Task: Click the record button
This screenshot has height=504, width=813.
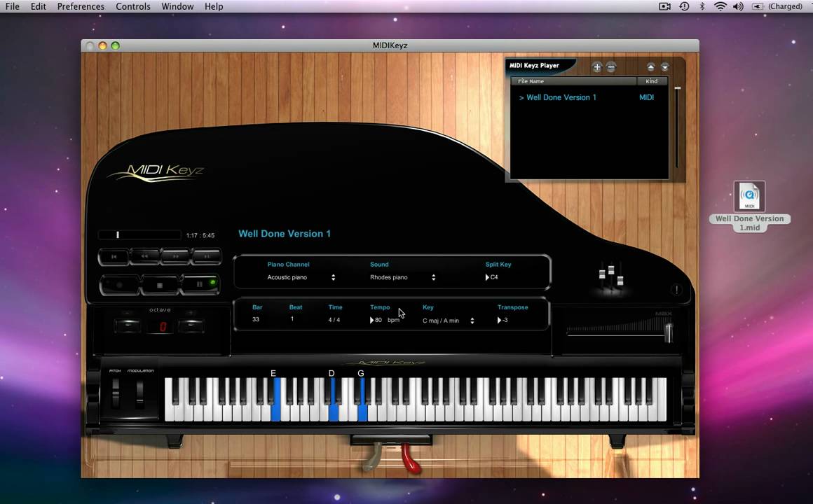Action: [x=120, y=285]
